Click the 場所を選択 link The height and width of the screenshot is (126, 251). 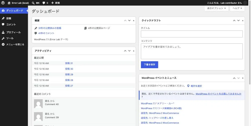tap(196, 86)
